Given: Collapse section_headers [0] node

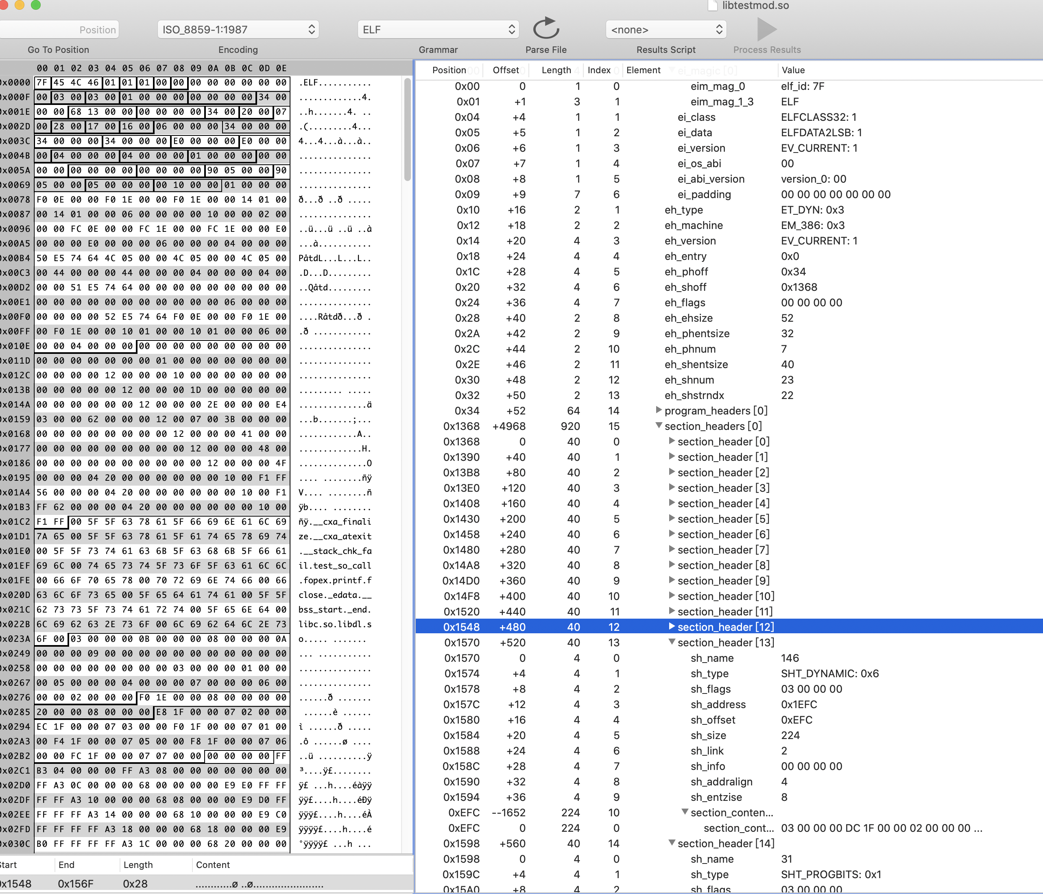Looking at the screenshot, I should [x=659, y=425].
